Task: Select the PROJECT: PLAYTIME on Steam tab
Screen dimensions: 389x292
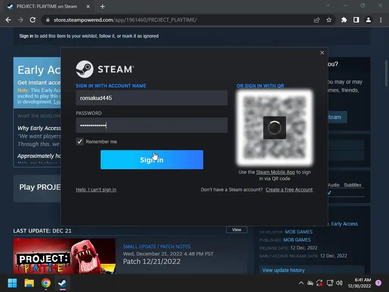Action: (x=47, y=6)
